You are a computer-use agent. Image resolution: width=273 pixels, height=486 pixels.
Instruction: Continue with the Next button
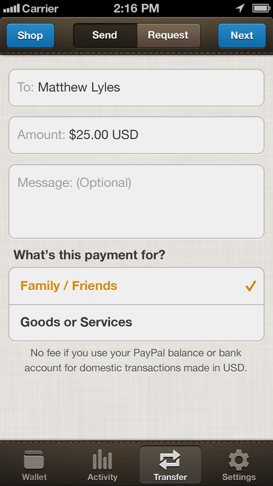click(242, 36)
